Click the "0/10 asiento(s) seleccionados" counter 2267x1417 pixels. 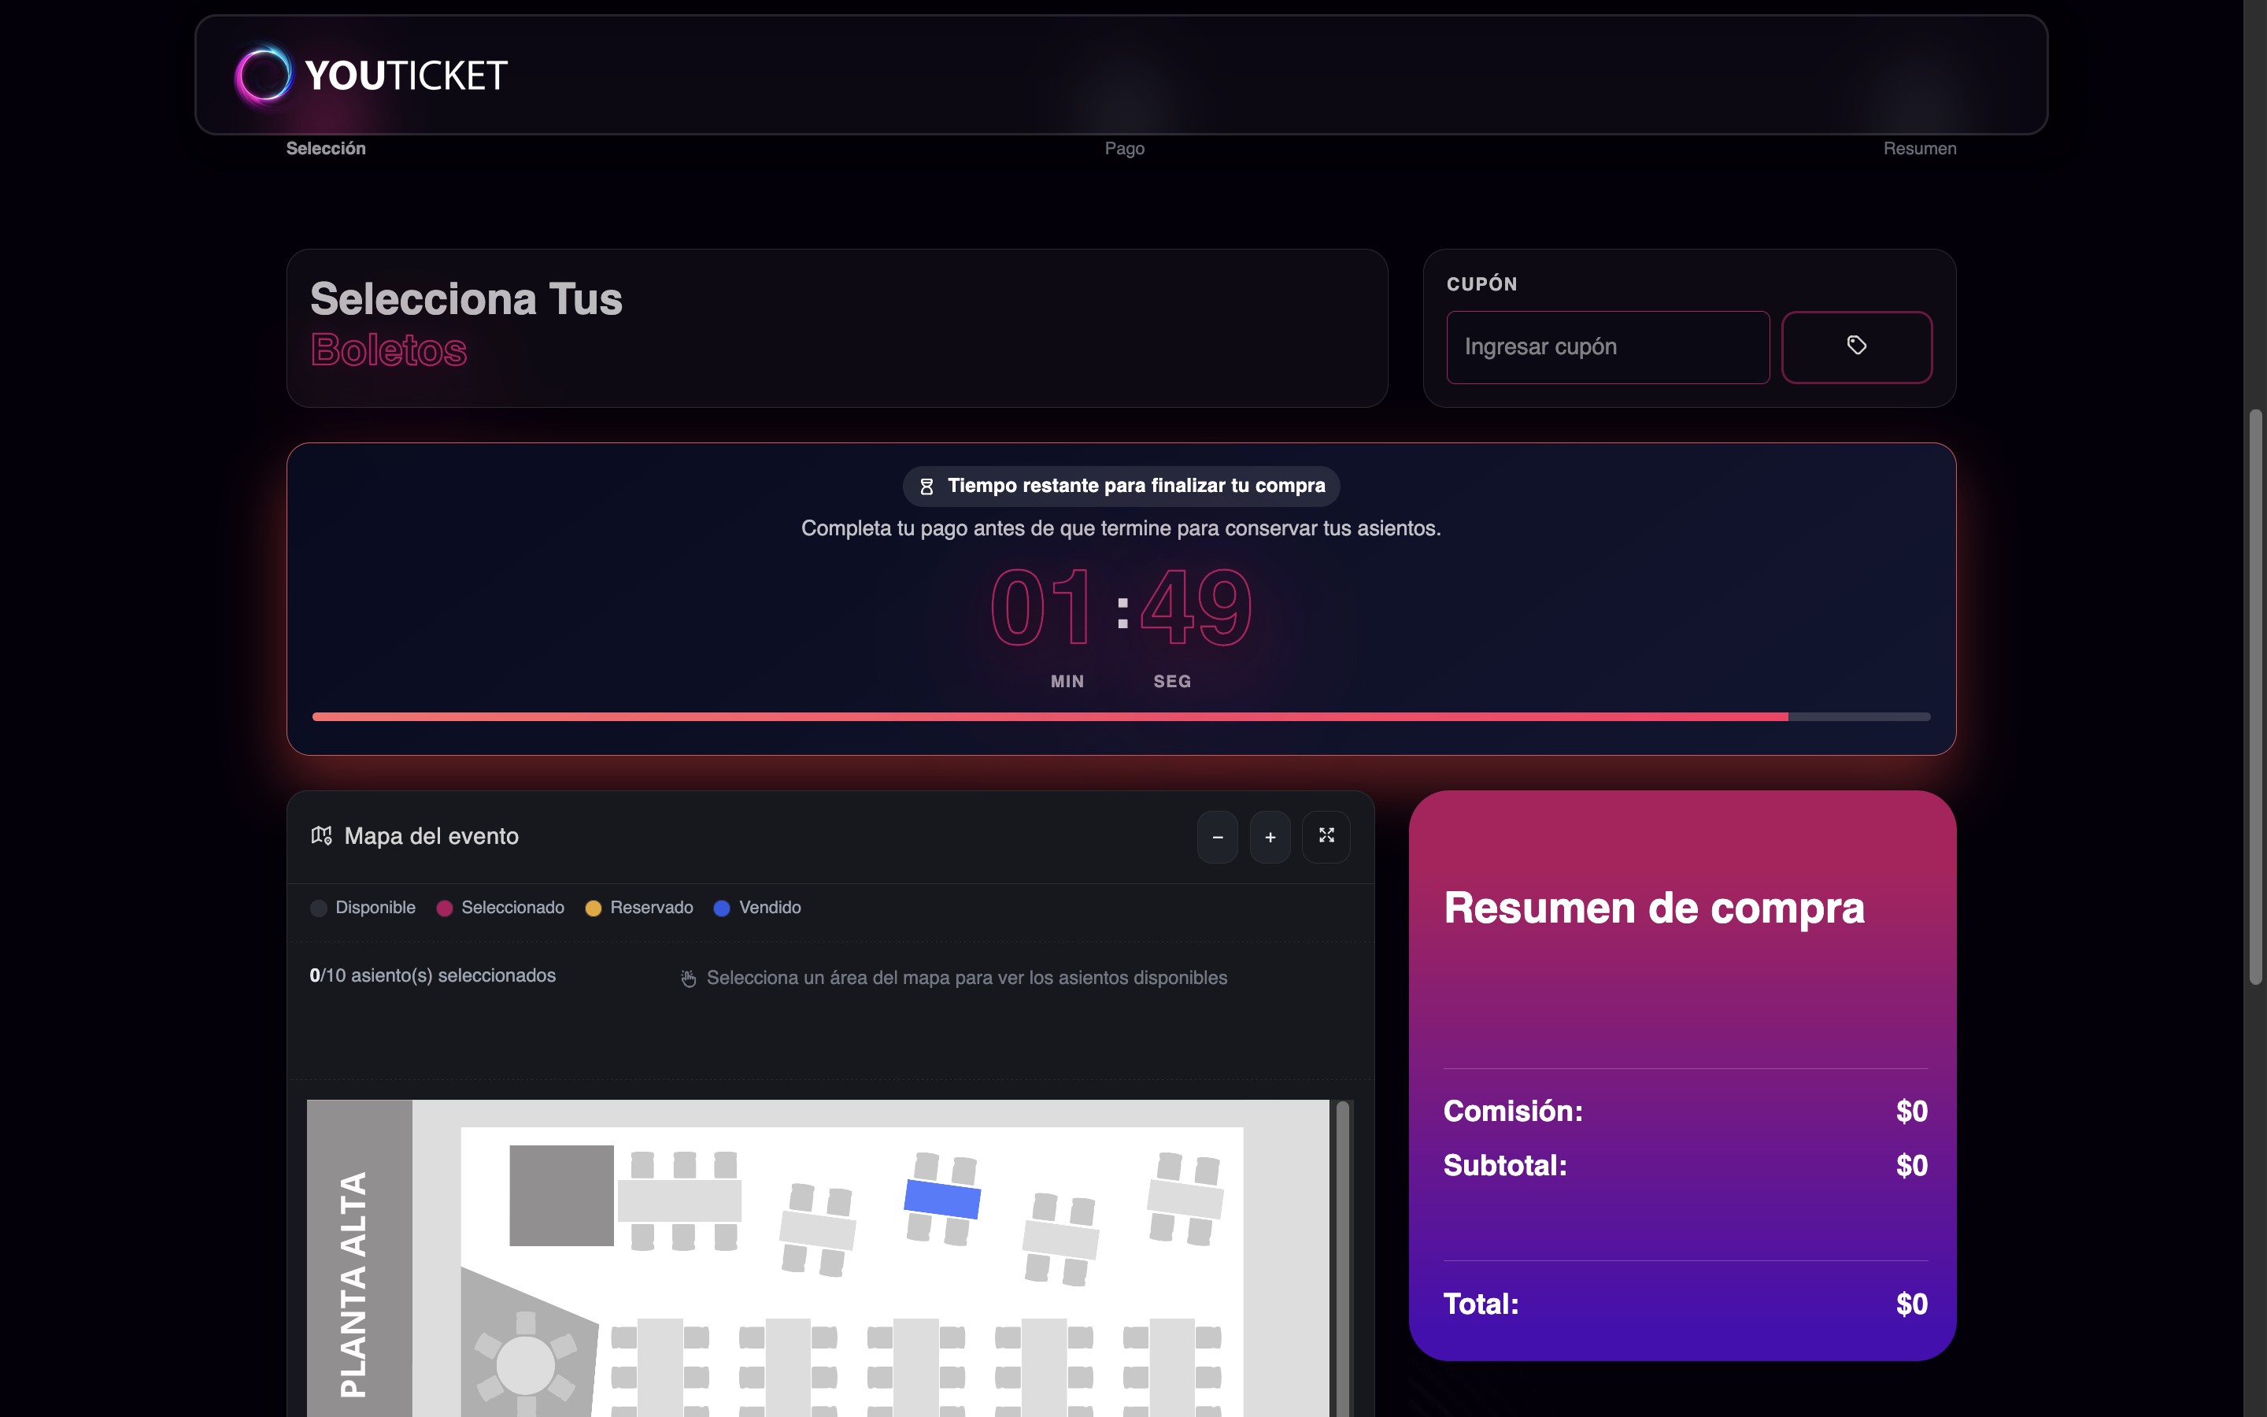(x=433, y=975)
